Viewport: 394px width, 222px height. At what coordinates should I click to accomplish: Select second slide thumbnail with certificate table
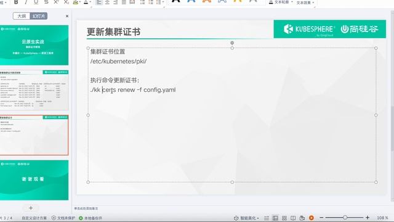pyautogui.click(x=34, y=90)
